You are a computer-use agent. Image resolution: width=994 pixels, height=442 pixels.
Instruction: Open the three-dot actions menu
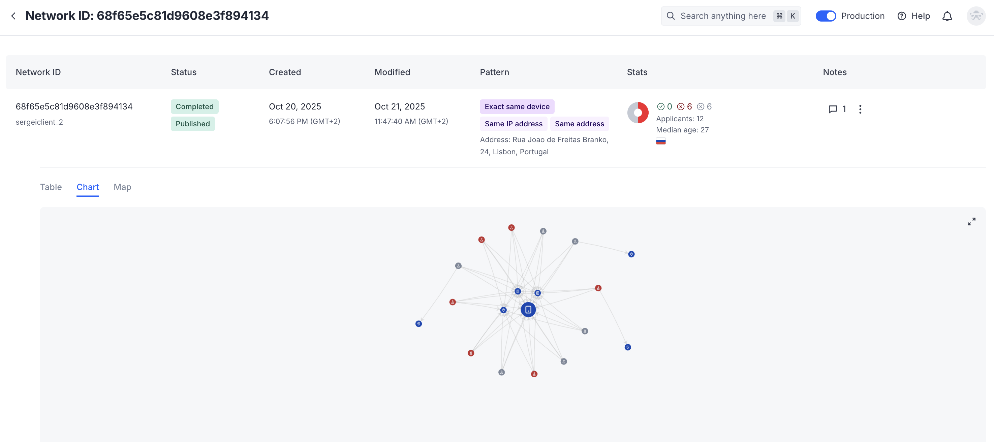(860, 109)
